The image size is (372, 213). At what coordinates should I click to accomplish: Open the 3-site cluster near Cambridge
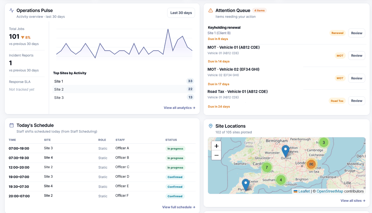(324, 143)
